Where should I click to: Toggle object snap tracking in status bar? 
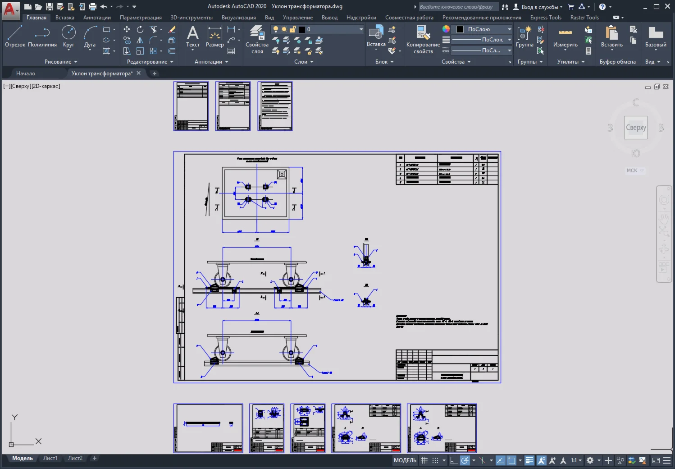tap(501, 460)
